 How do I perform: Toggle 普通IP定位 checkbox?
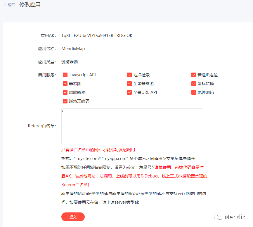[194, 75]
